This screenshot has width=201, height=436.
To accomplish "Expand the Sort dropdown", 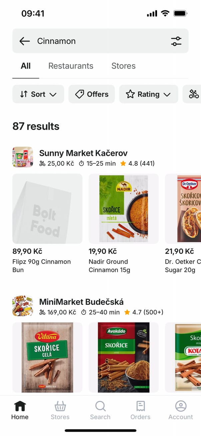I will (x=38, y=94).
